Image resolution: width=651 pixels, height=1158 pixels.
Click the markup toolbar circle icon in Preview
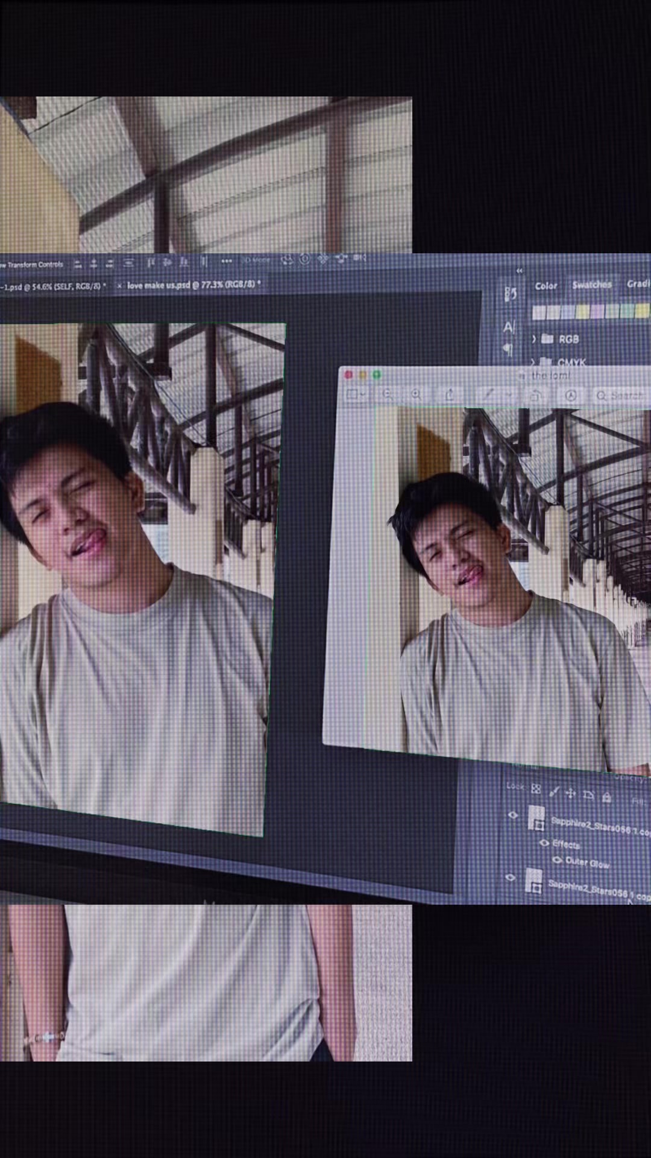[x=571, y=395]
